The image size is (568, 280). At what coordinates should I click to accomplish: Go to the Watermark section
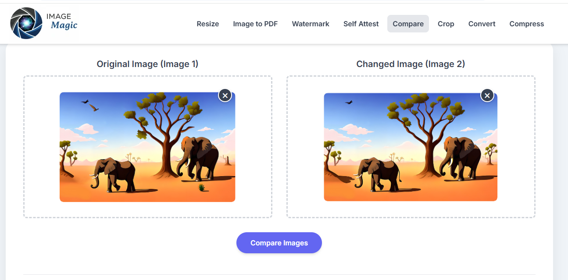point(310,24)
